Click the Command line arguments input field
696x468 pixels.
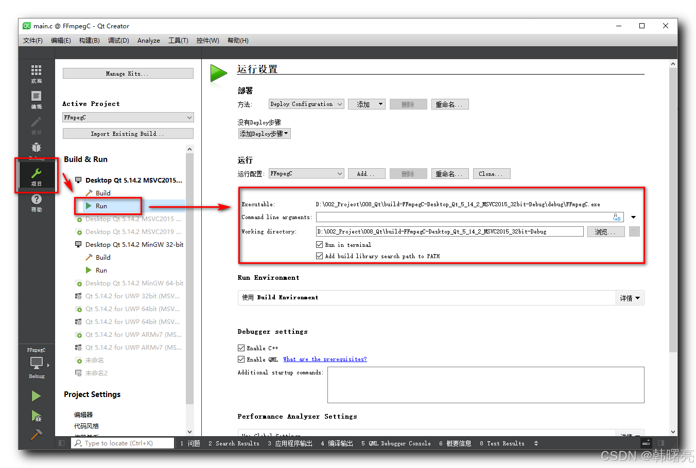(470, 217)
